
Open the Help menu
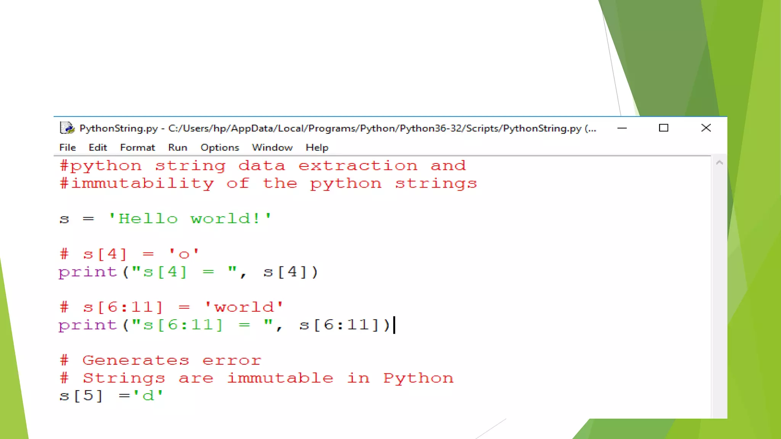(x=317, y=147)
